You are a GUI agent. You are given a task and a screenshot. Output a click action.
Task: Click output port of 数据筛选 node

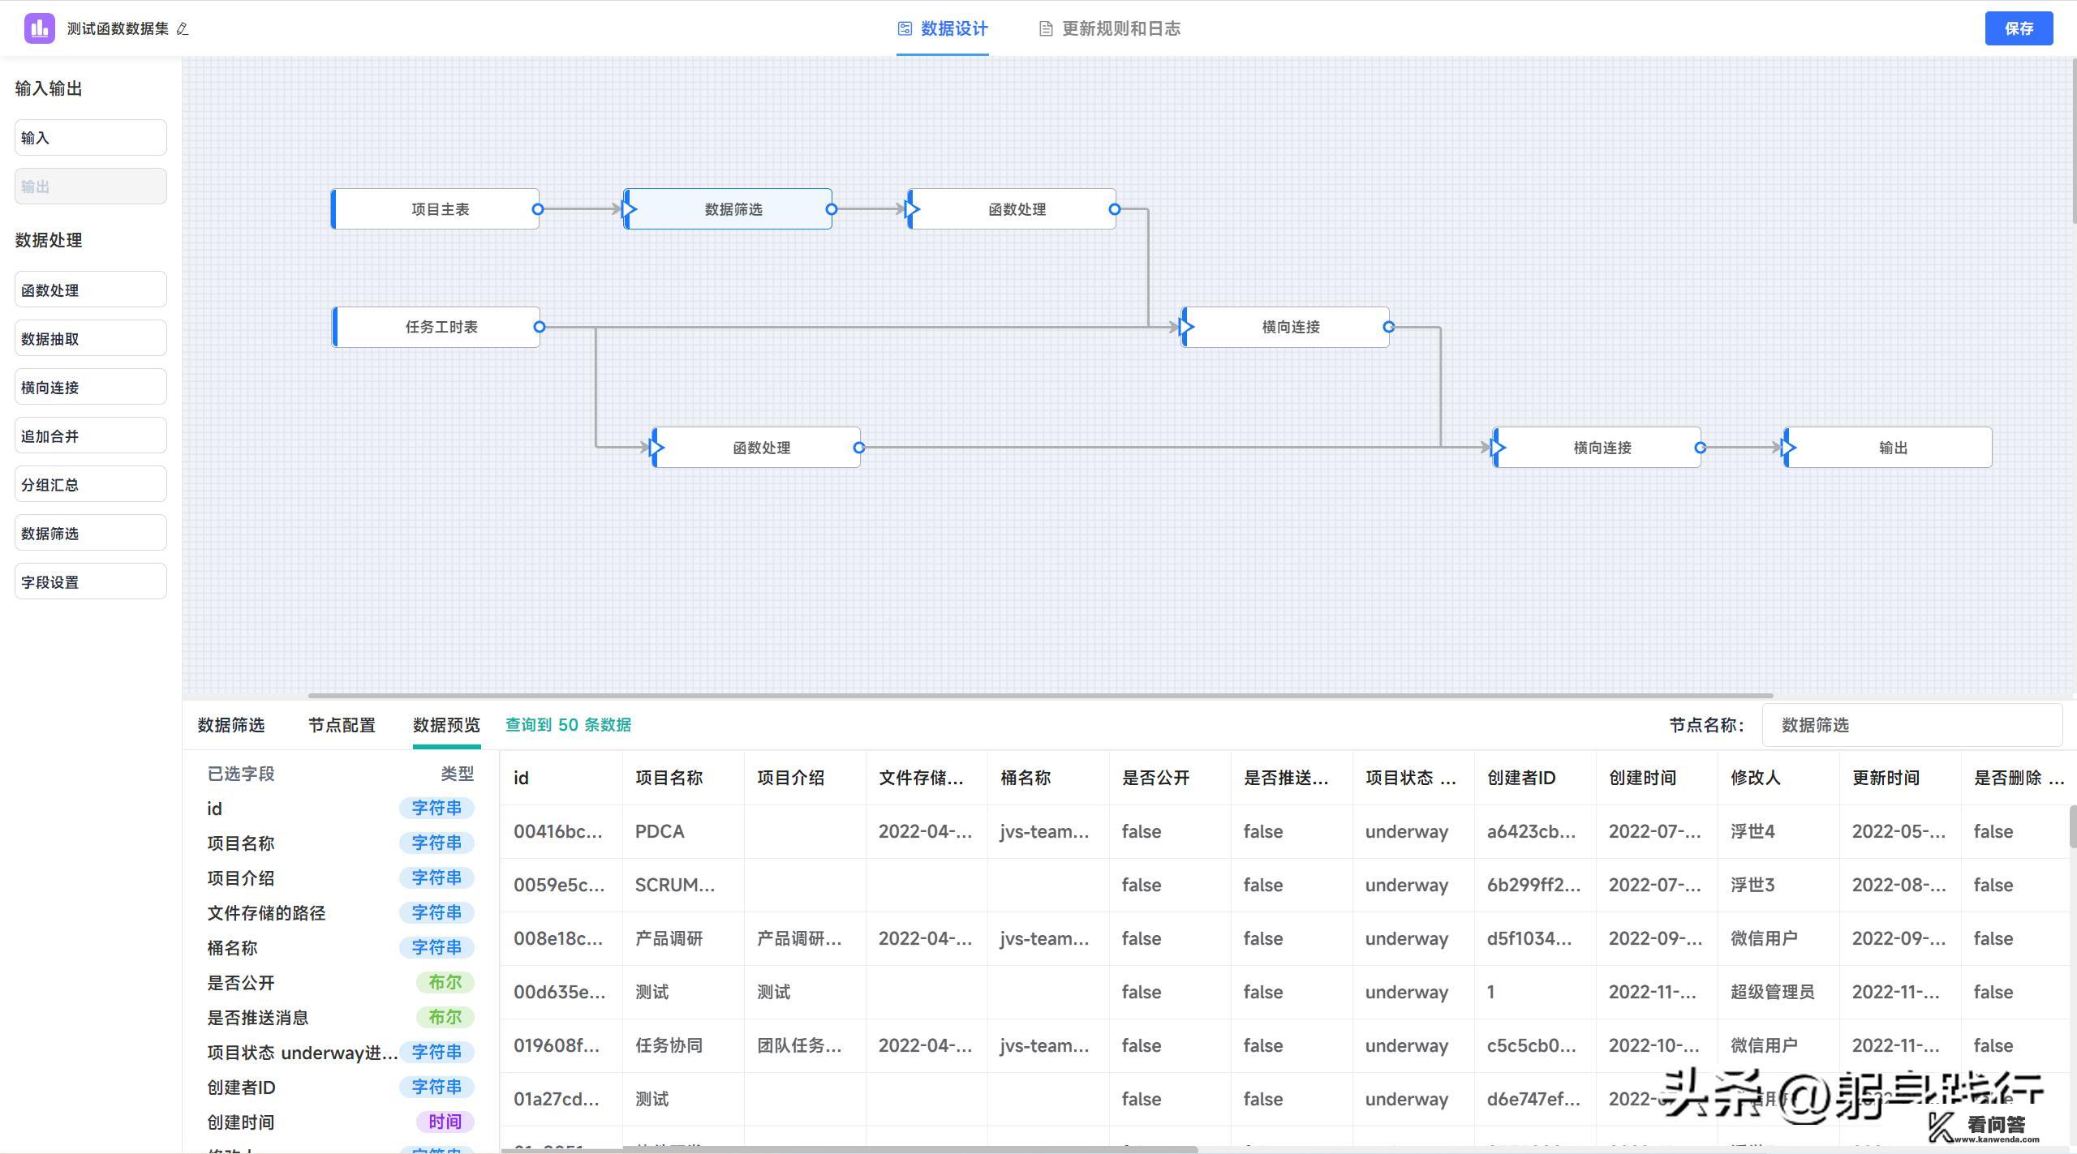point(831,209)
